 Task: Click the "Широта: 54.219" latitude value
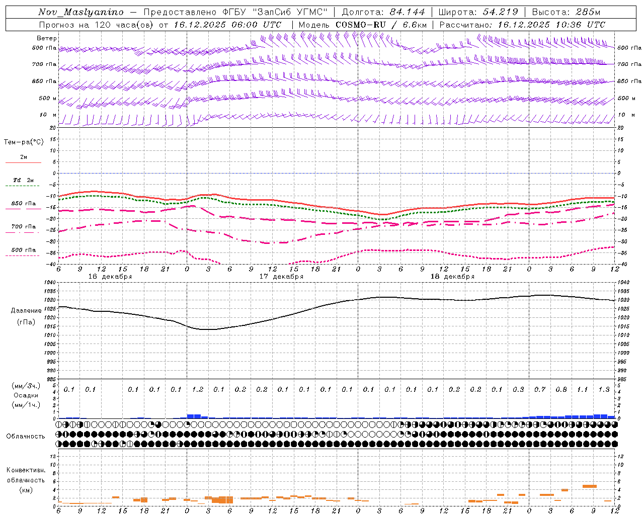pos(478,12)
